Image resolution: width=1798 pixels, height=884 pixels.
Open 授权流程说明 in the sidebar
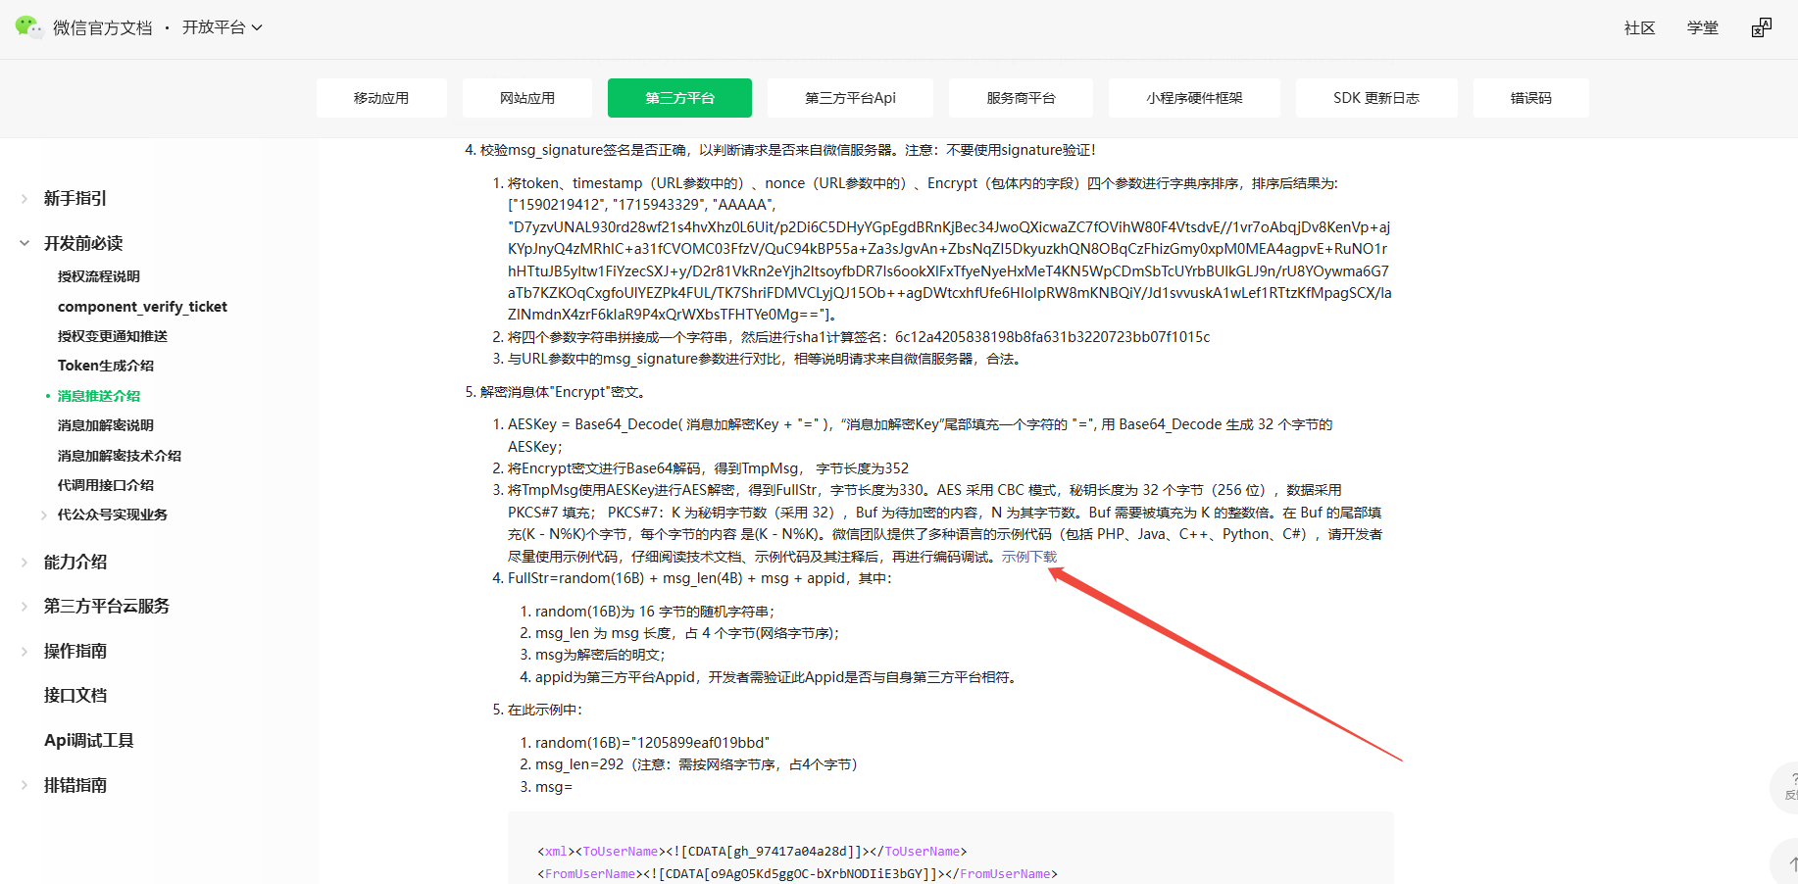(x=99, y=276)
